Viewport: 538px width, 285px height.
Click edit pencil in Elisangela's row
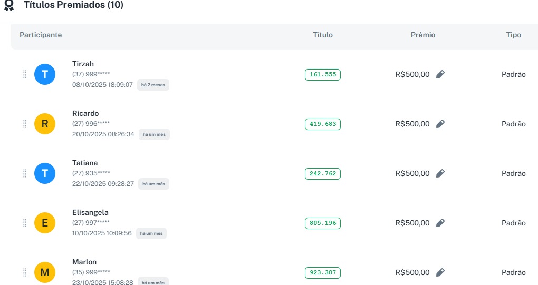(x=440, y=223)
